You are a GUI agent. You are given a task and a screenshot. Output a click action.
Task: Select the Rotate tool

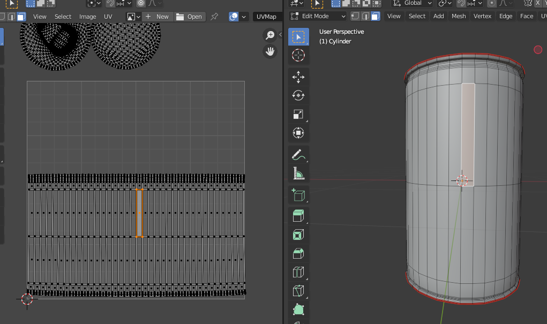(x=298, y=95)
